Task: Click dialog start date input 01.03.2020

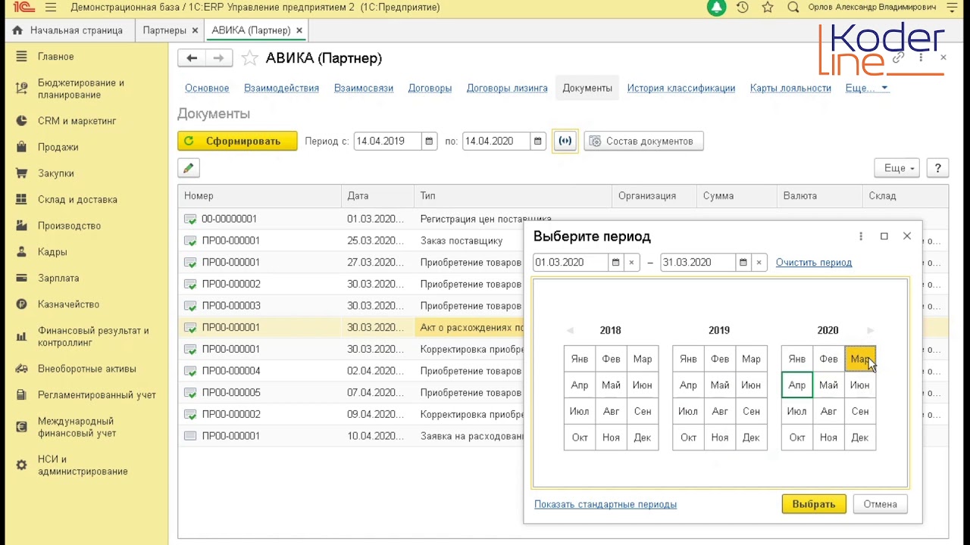Action: coord(571,263)
